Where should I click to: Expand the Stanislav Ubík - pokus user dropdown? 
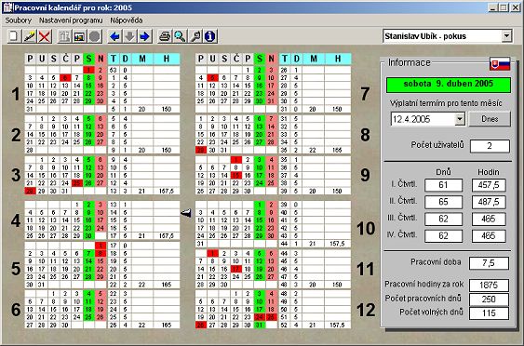[506, 35]
